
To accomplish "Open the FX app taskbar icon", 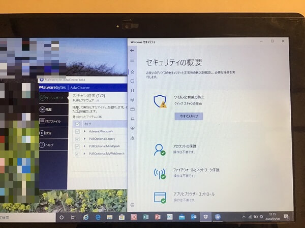I will (x=169, y=217).
